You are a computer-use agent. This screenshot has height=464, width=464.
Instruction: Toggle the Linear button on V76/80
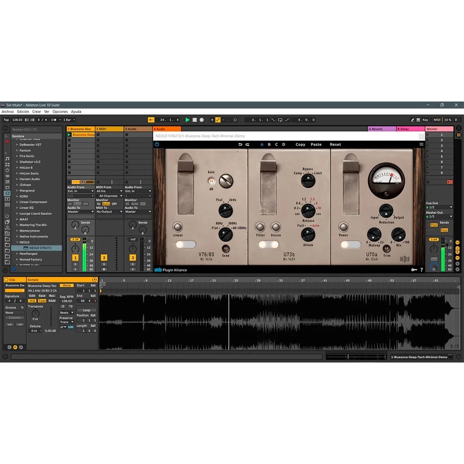coord(178,227)
